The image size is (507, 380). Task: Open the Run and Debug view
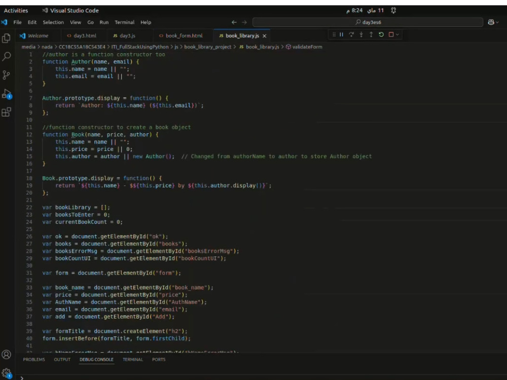click(x=6, y=94)
